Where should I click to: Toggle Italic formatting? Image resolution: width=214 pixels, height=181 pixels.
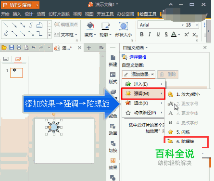click(x=150, y=34)
